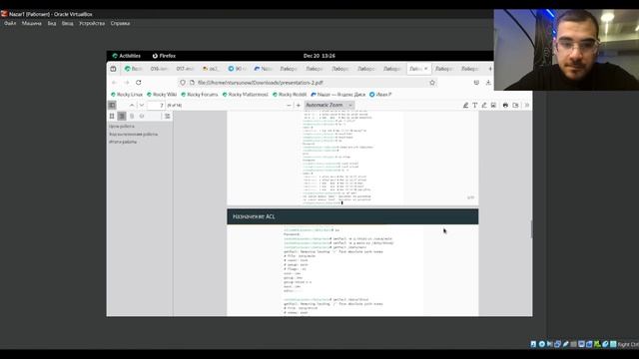
Task: Save the PDF document
Action: pyautogui.click(x=515, y=105)
